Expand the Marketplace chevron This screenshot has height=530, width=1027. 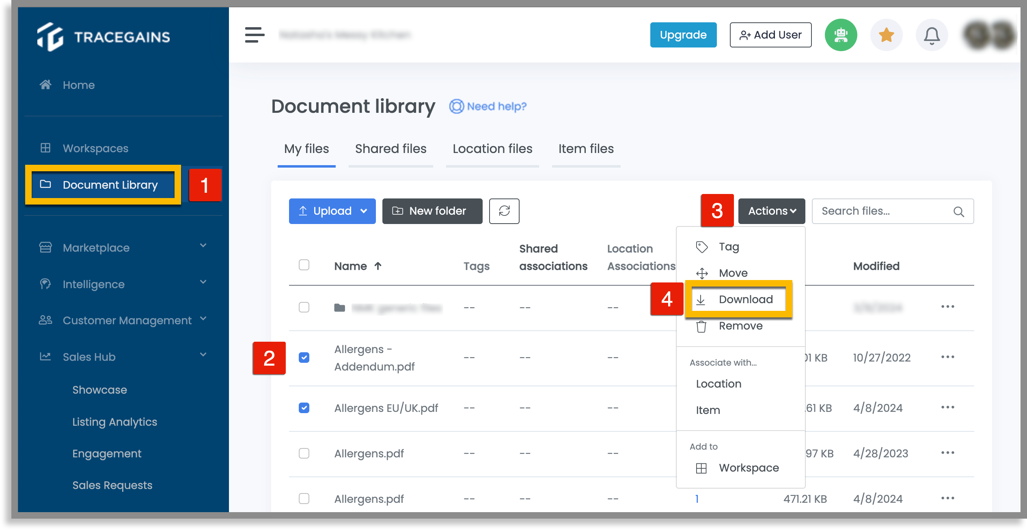(203, 246)
